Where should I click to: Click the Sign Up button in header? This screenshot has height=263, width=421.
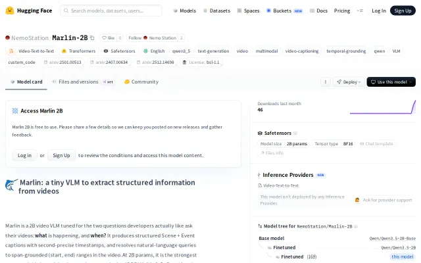403,11
